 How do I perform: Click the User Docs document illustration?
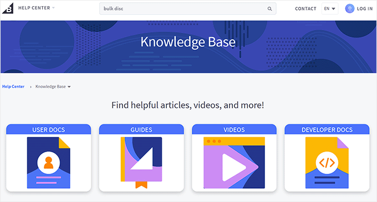[49, 163]
